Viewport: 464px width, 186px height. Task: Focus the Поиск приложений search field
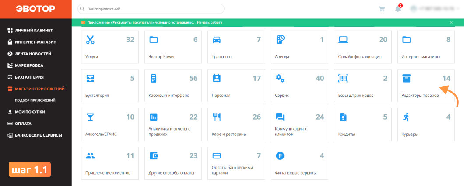tap(151, 9)
